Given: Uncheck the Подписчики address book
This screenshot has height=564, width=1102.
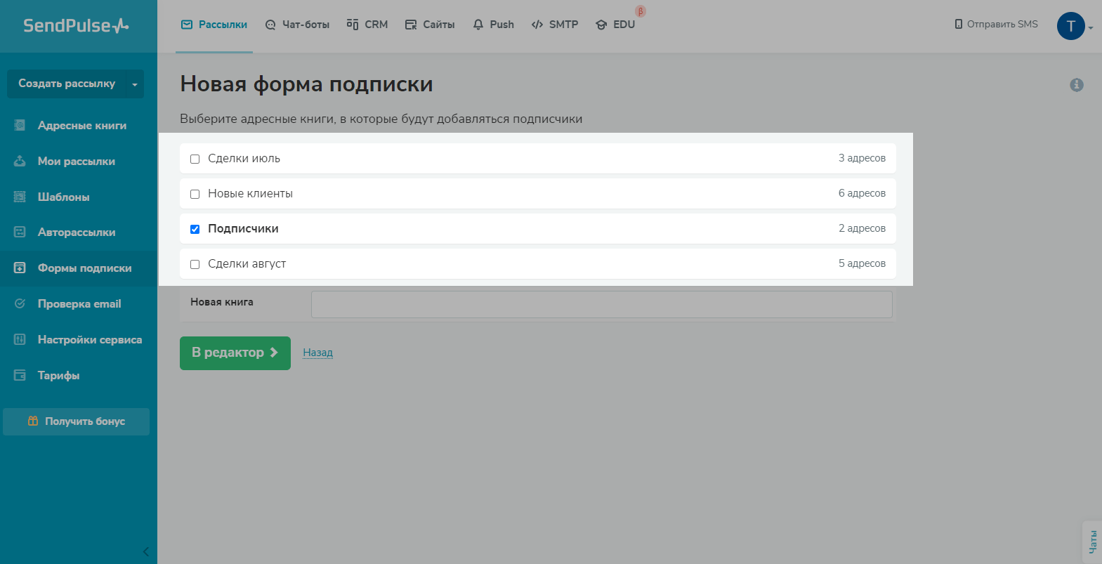Looking at the screenshot, I should (195, 229).
